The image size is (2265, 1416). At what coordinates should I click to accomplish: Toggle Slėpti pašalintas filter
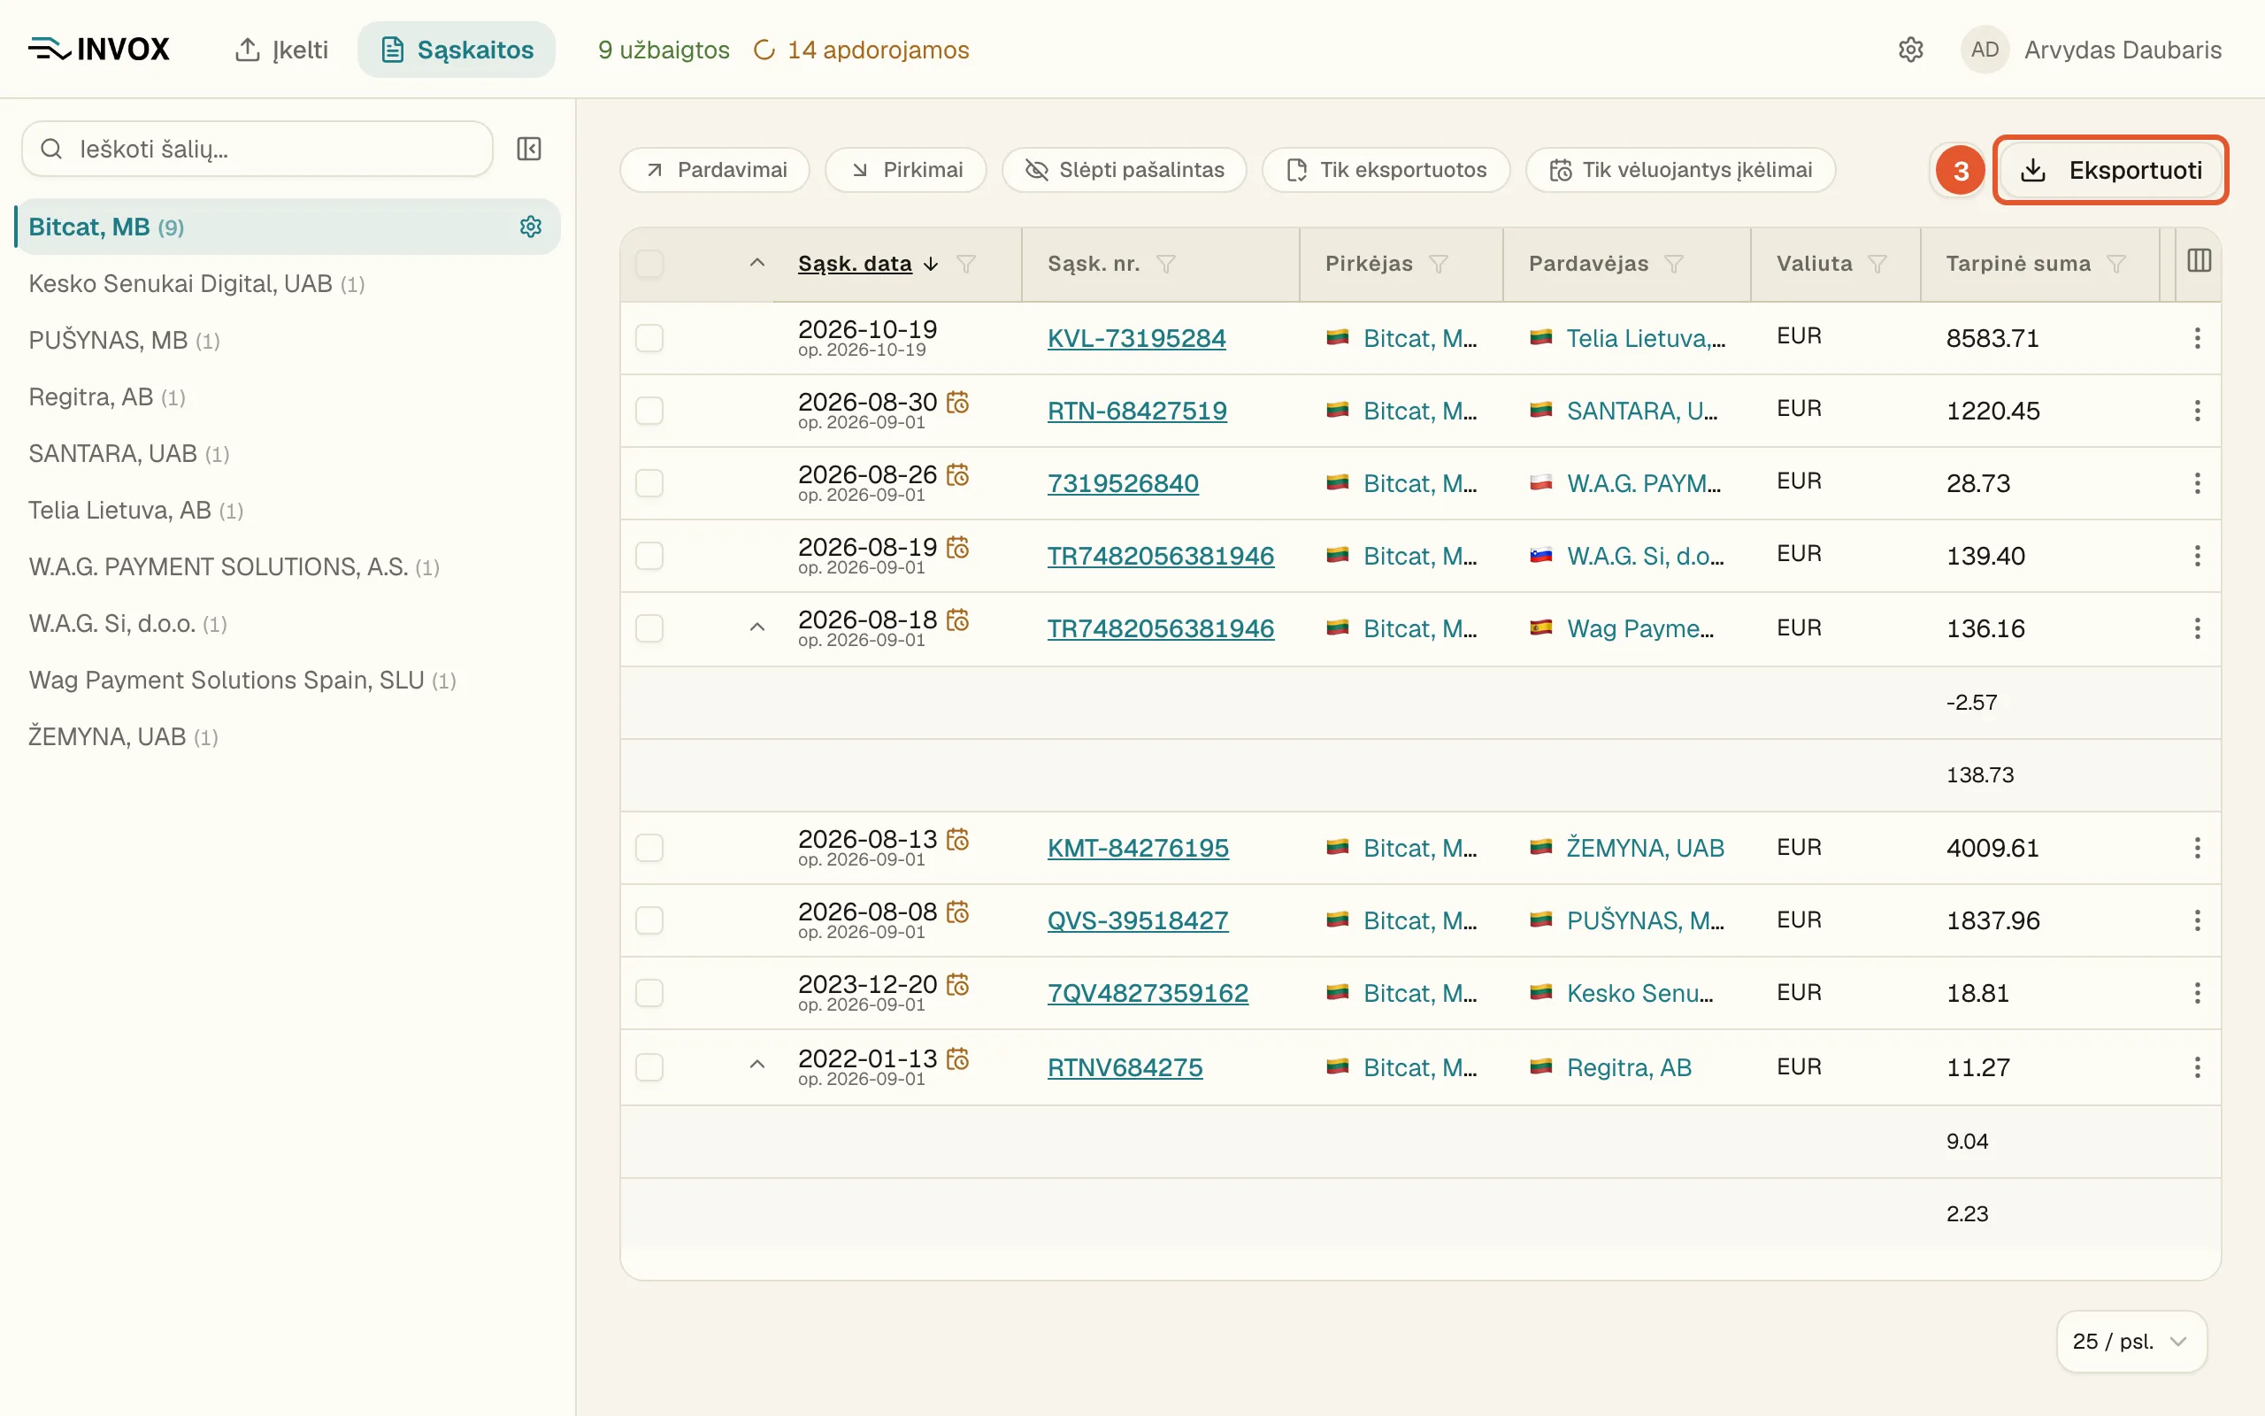[1124, 170]
